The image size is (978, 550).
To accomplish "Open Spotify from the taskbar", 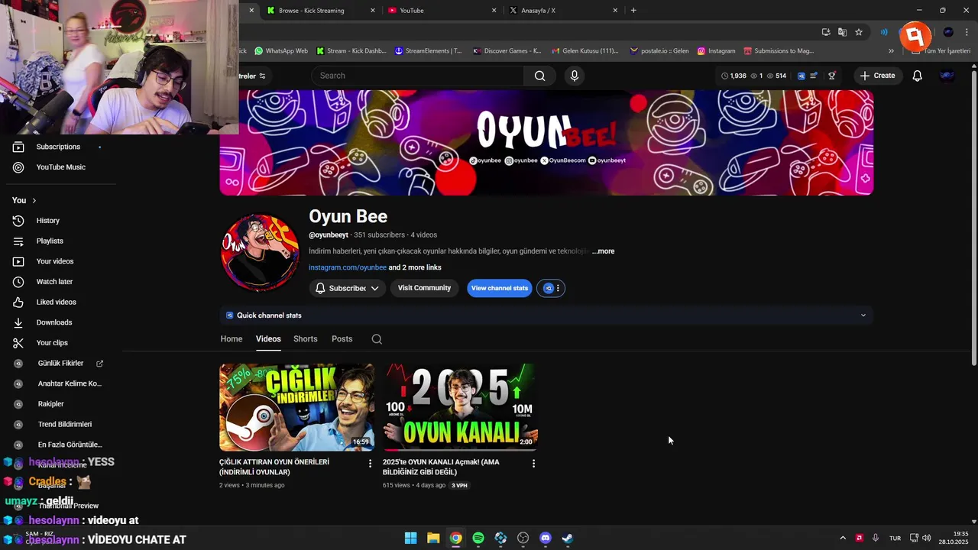I will (478, 538).
